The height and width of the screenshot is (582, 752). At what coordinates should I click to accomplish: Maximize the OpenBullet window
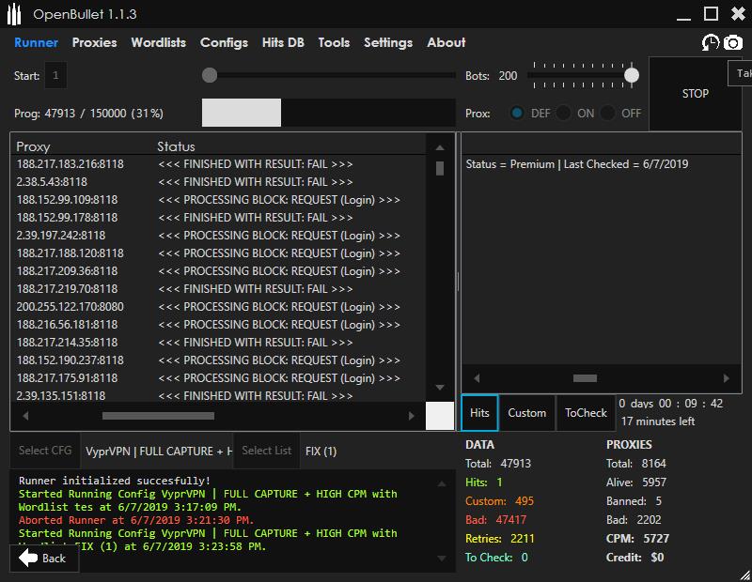(711, 14)
